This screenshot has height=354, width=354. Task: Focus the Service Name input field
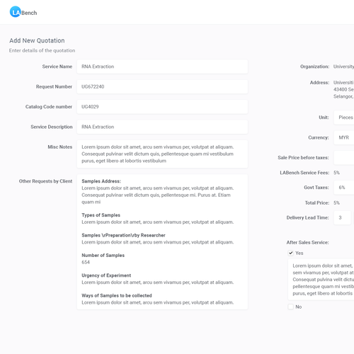pos(162,67)
